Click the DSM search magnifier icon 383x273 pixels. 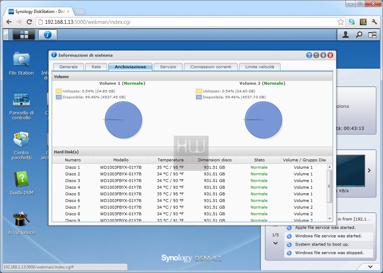[359, 35]
